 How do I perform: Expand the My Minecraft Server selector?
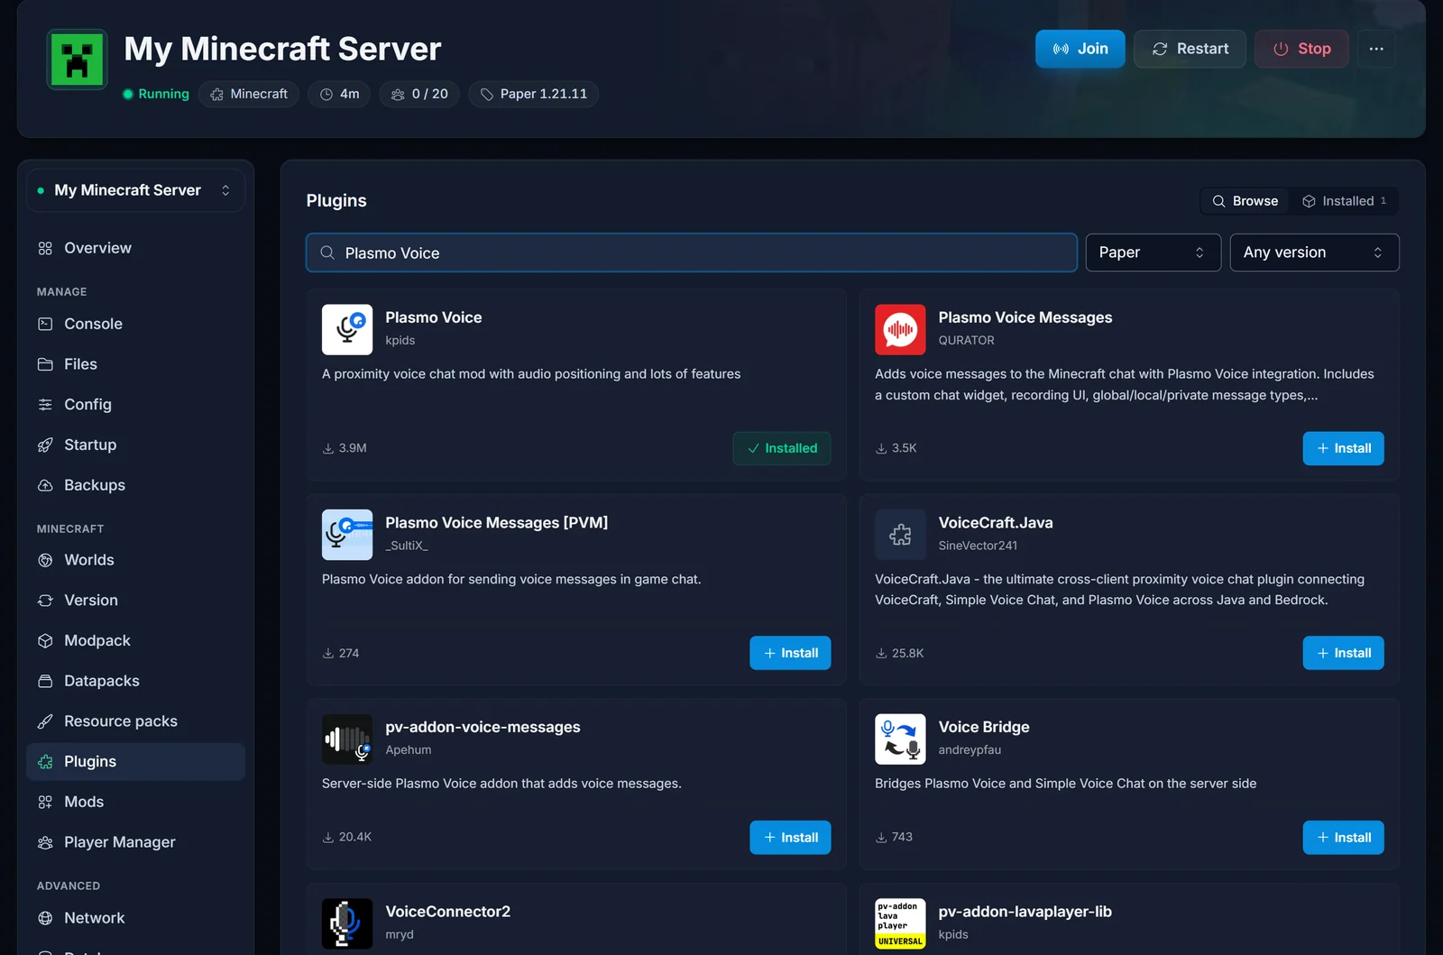tap(135, 190)
